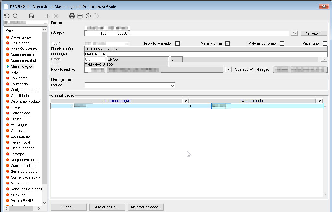Select Embalagem in the menu
This screenshot has width=332, height=212.
point(19,125)
